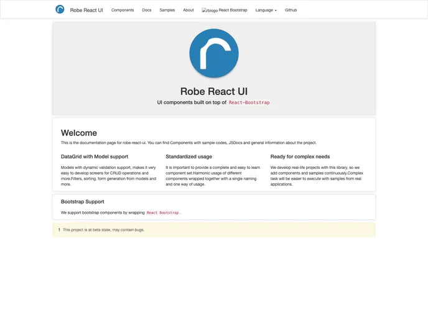Visit the React Bootstrap navbar link

click(x=233, y=10)
